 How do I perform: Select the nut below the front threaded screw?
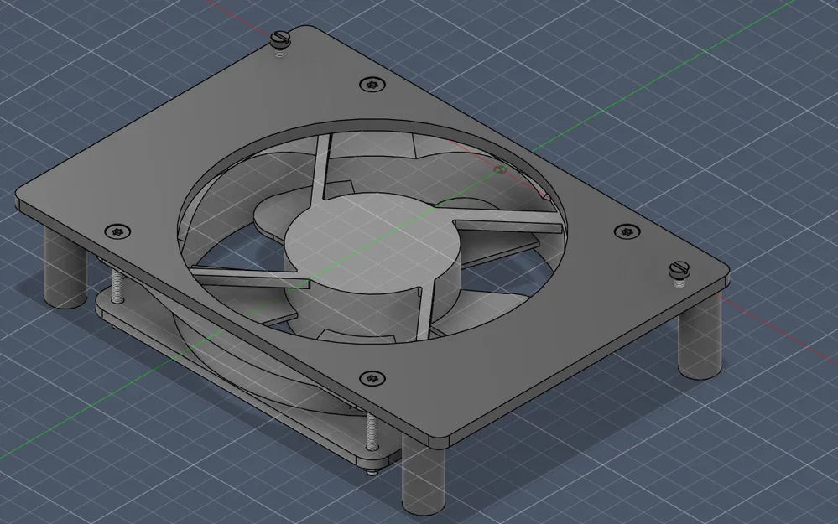(x=371, y=471)
